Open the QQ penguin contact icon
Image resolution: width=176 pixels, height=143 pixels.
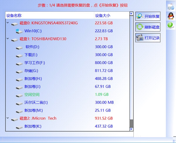click(x=171, y=16)
